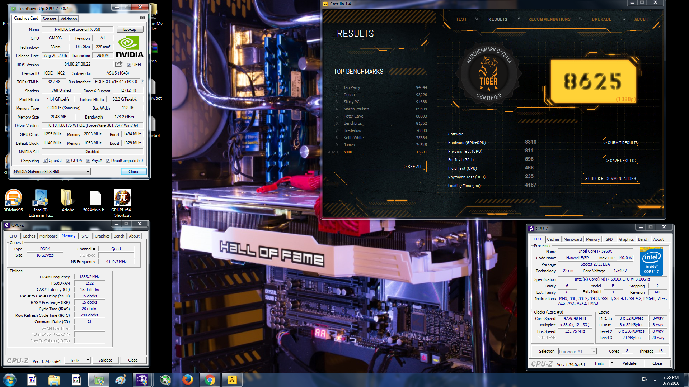Open Windows Explorer from taskbar
This screenshot has width=689, height=387.
(54, 380)
